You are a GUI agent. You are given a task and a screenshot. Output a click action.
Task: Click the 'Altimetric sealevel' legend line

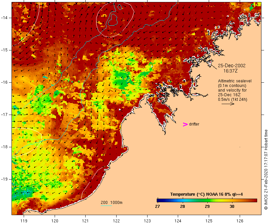click(235, 81)
